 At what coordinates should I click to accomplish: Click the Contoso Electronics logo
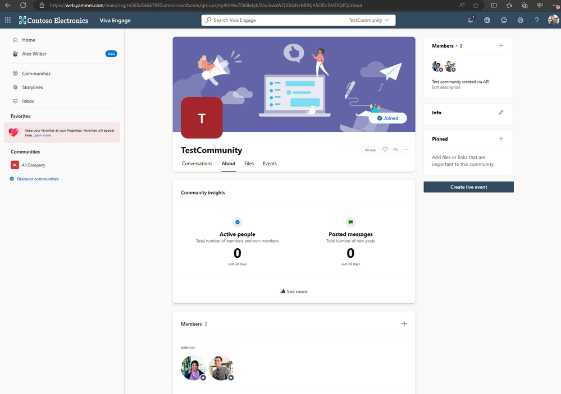53,20
